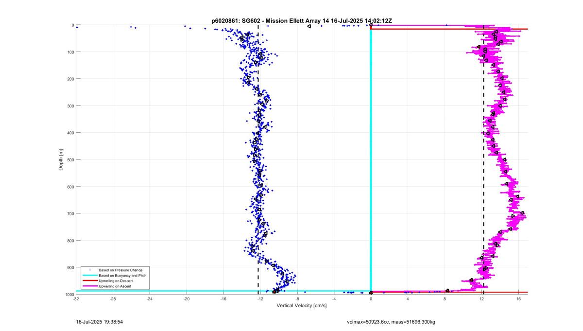Click the -32 tick label on velocity axis

tap(76, 299)
